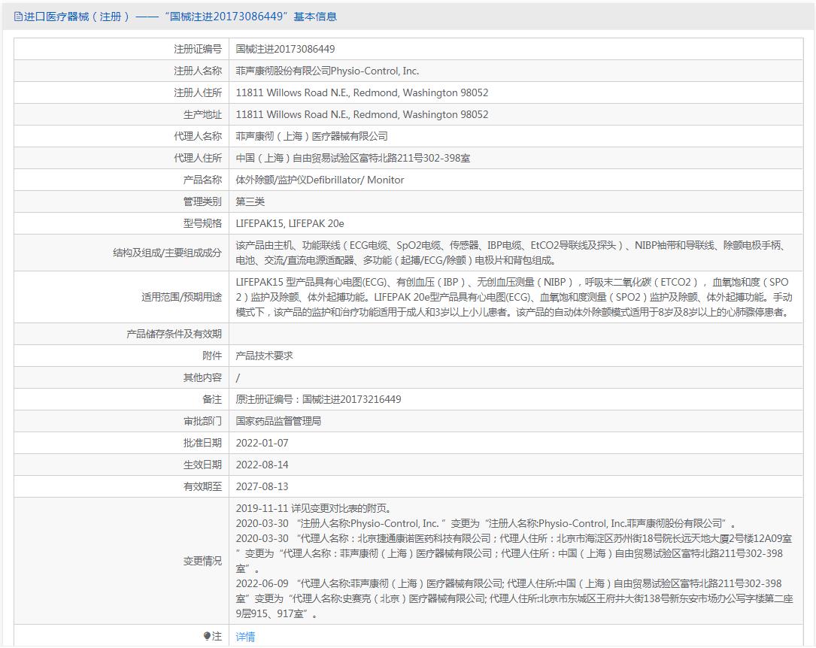Click the 代理人住所 label
Viewport: 816px width, 648px height.
coord(198,158)
